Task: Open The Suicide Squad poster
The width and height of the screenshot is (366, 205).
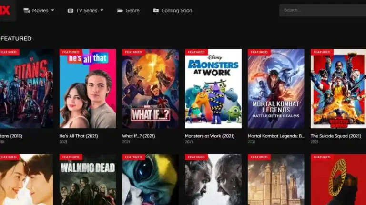Action: [x=338, y=89]
